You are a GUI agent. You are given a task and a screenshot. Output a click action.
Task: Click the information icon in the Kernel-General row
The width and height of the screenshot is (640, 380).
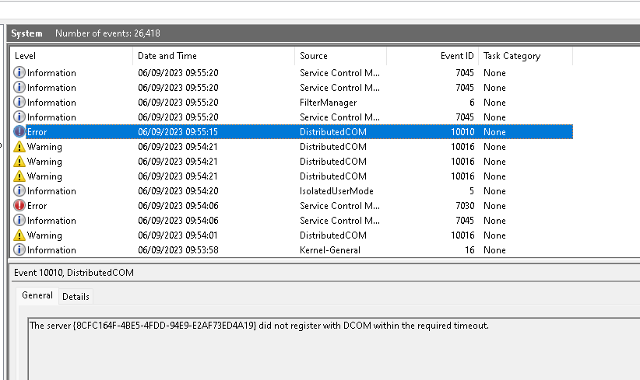(x=19, y=249)
